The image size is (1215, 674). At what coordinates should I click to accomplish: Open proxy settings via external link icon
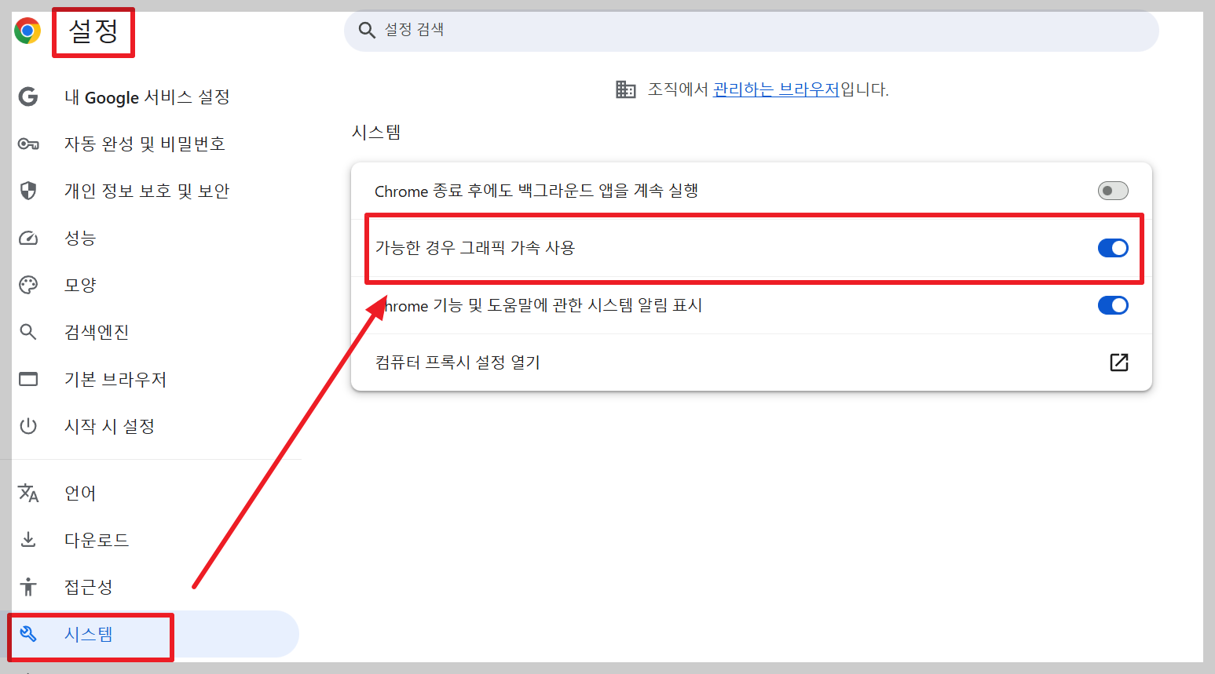(1119, 362)
